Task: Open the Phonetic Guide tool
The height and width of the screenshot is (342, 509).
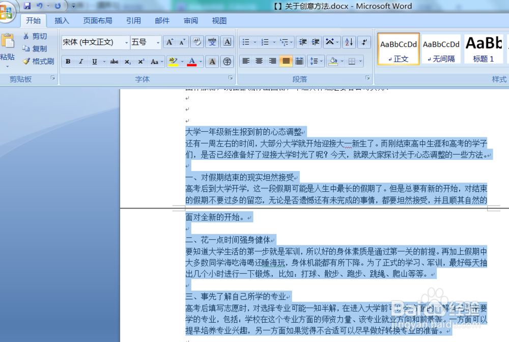Action: point(212,42)
